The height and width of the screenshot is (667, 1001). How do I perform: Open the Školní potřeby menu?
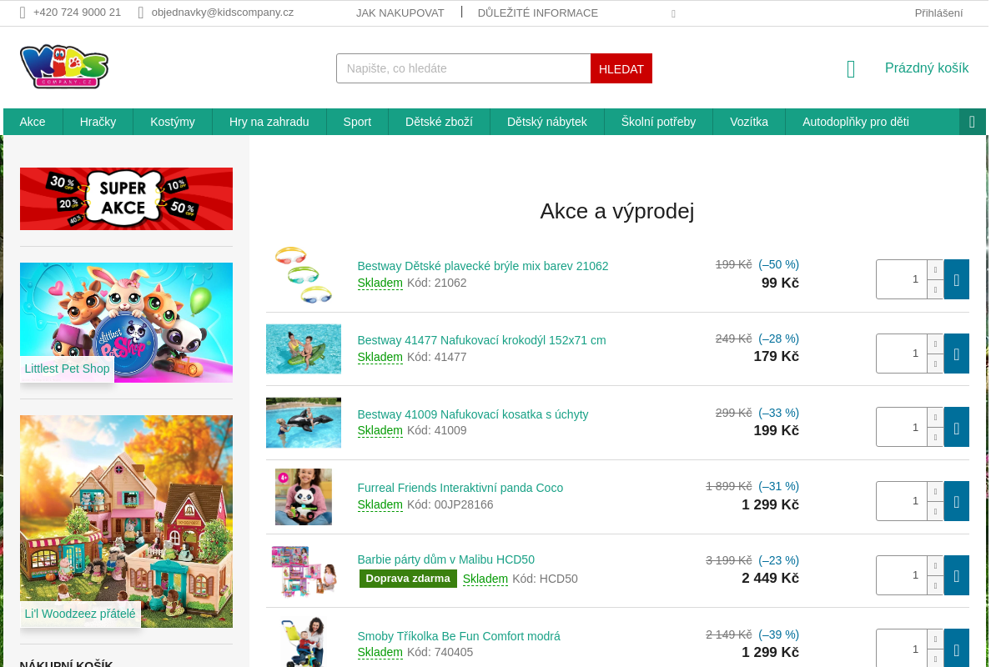coord(658,122)
